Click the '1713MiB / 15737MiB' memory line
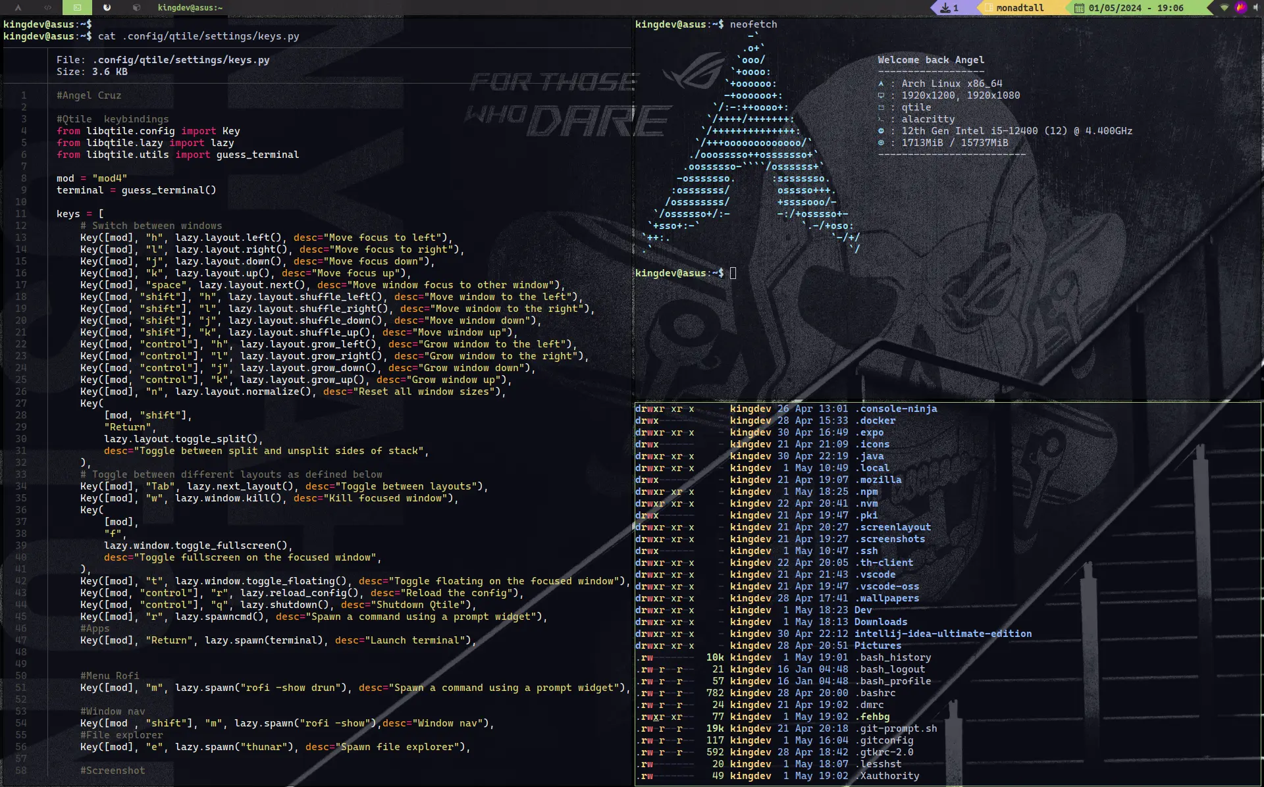The height and width of the screenshot is (787, 1264). click(955, 143)
